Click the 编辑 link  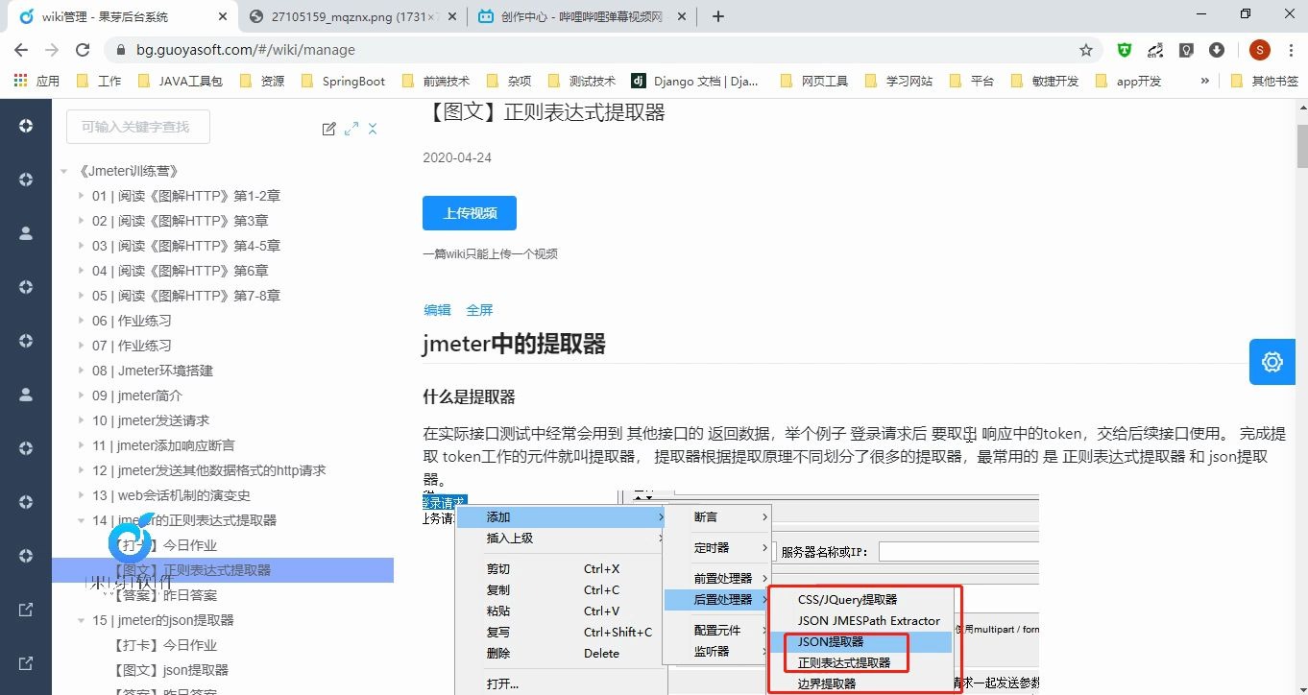click(437, 310)
